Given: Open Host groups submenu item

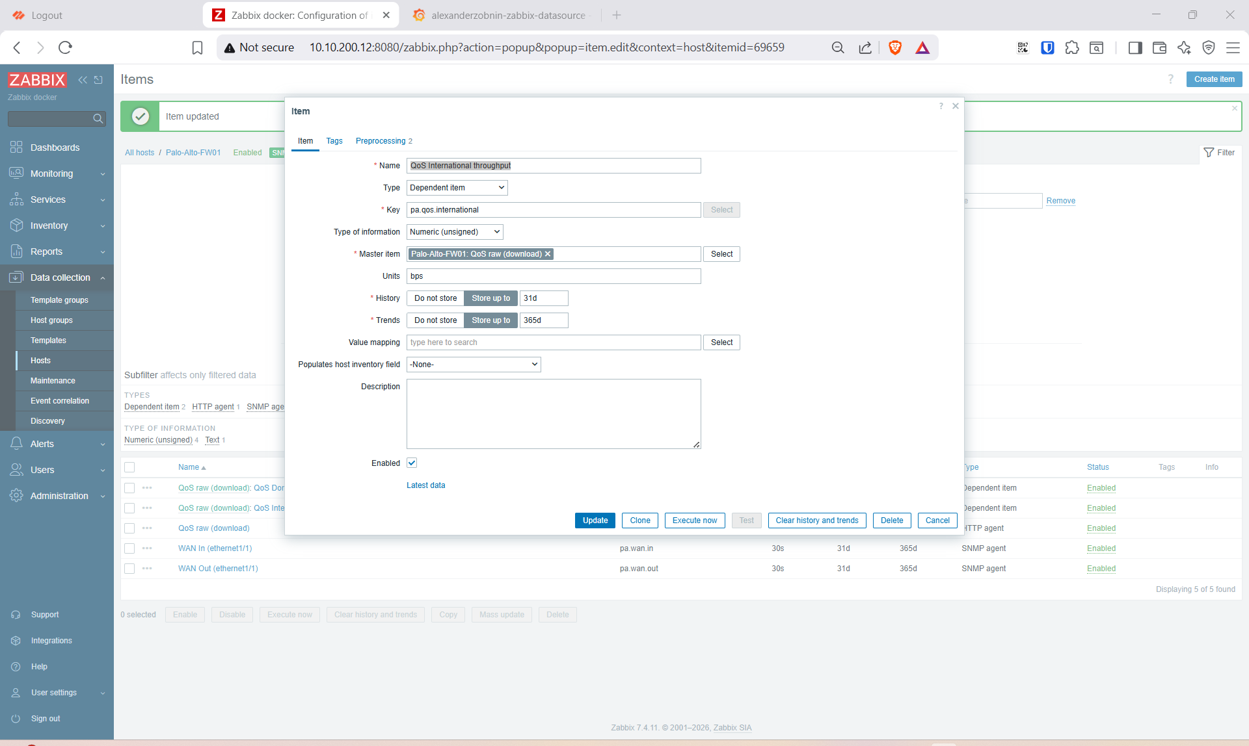Looking at the screenshot, I should pos(51,320).
